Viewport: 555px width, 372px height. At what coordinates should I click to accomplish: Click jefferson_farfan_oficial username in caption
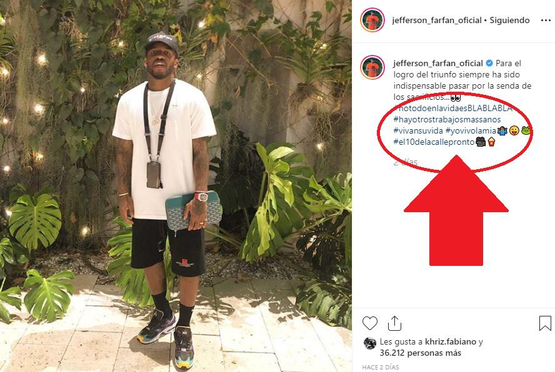(x=438, y=63)
